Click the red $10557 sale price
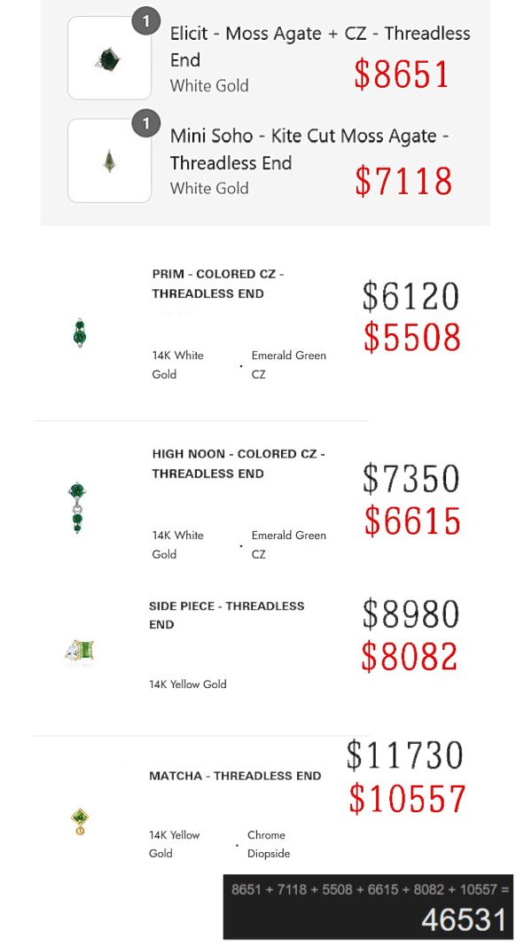Screen dimensions: 532x946 point(407,799)
